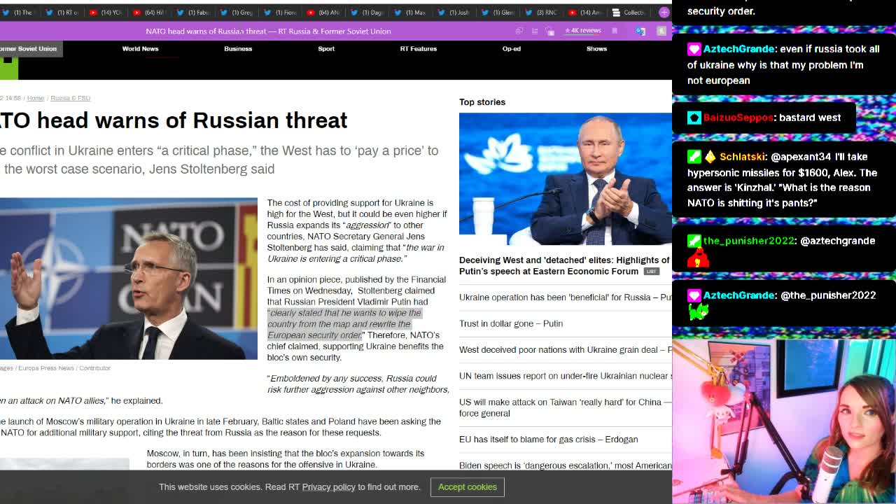The width and height of the screenshot is (896, 504).
Task: Click BaizuoSeppos's chat badge icon
Action: click(694, 118)
